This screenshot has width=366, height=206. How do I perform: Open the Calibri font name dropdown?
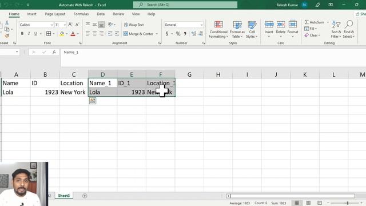pyautogui.click(x=52, y=25)
